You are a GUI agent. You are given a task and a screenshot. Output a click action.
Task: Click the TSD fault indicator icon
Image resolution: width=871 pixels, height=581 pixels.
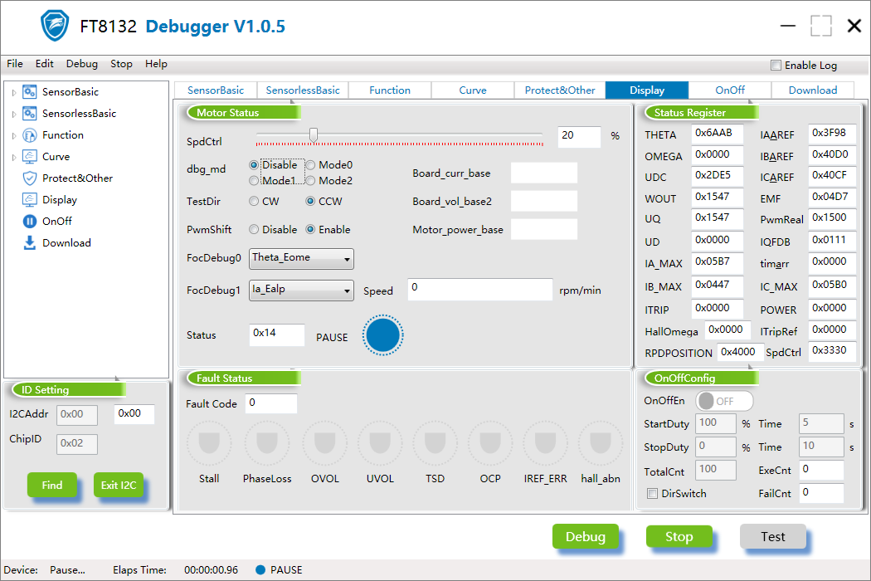coord(435,443)
